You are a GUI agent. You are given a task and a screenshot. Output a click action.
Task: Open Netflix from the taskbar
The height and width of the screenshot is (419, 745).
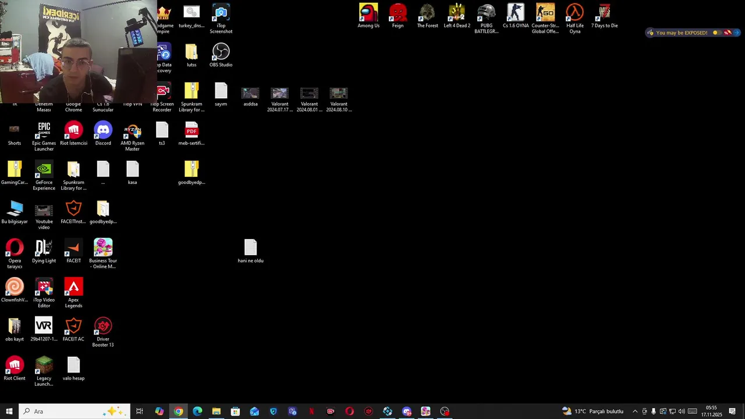point(311,411)
